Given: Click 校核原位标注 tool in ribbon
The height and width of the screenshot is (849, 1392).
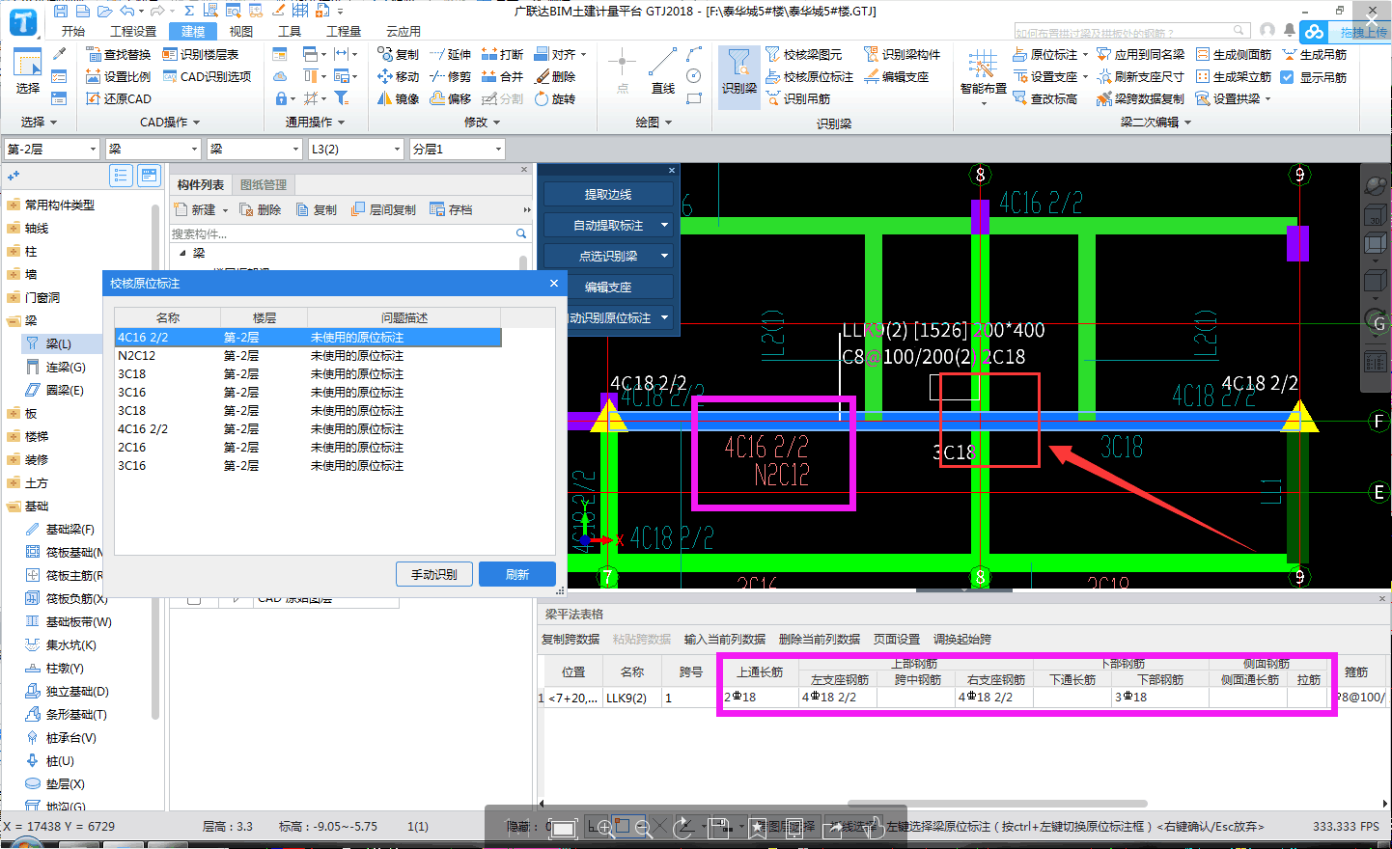Looking at the screenshot, I should (x=809, y=76).
